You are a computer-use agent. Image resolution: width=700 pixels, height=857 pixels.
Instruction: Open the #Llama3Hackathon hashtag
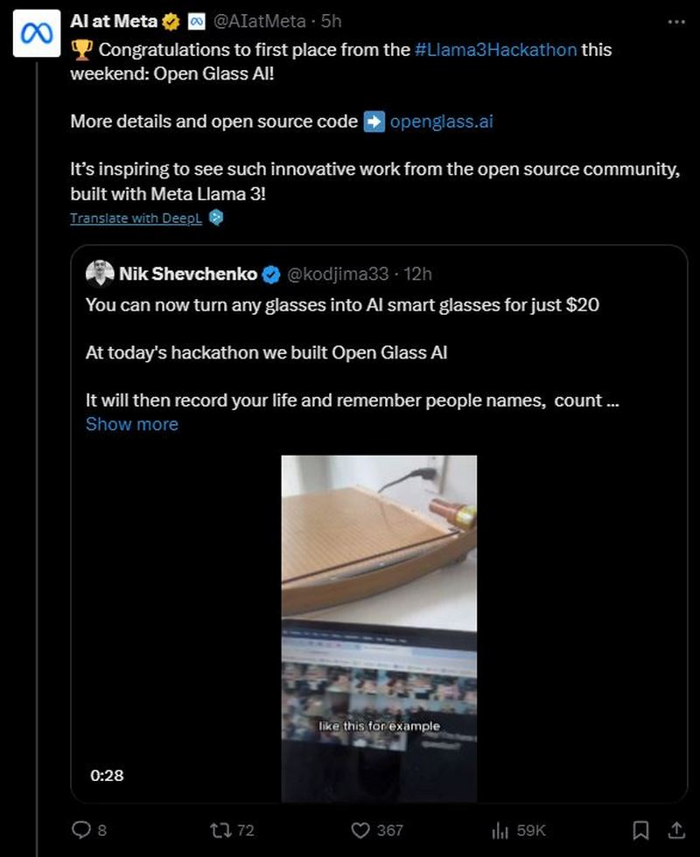(x=496, y=50)
